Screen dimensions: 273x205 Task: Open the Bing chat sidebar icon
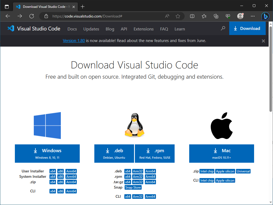click(265, 16)
